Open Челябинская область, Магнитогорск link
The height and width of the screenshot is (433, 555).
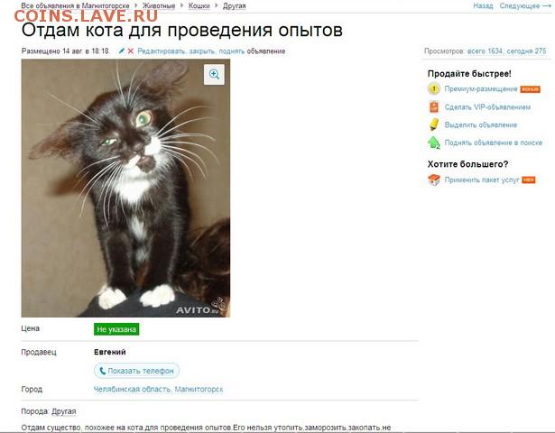[158, 389]
